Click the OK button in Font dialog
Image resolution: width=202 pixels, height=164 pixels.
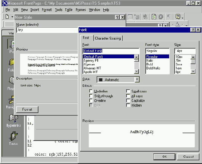coord(164,156)
